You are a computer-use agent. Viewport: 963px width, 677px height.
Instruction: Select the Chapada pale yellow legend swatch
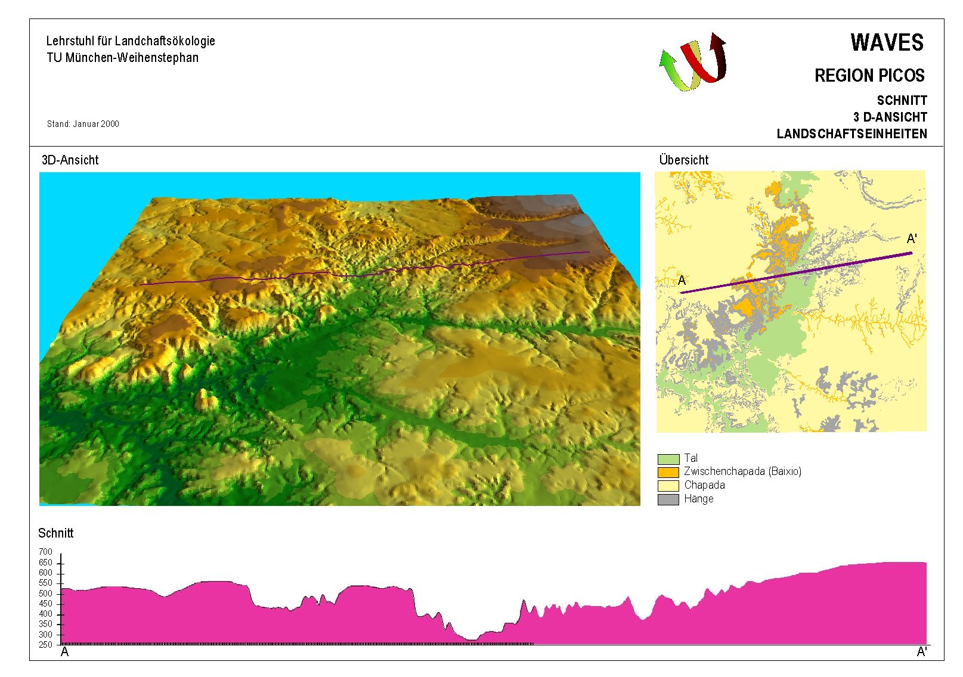tap(668, 486)
